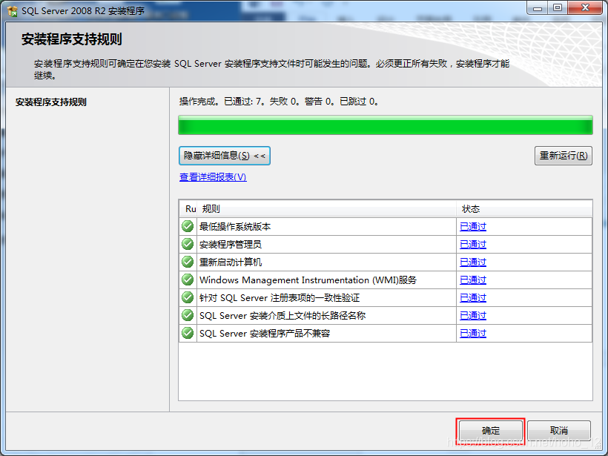Image resolution: width=608 pixels, height=456 pixels.
Task: Open 已通过 status link for 重新启动计算机
Action: (473, 262)
